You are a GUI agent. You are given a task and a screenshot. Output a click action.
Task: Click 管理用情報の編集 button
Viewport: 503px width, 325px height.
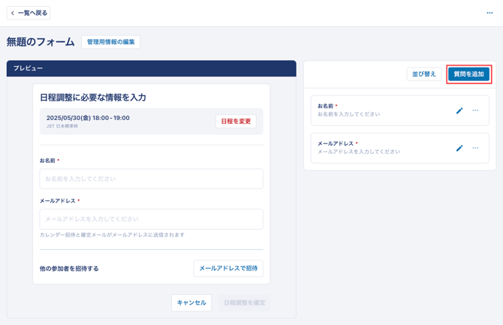pyautogui.click(x=111, y=42)
